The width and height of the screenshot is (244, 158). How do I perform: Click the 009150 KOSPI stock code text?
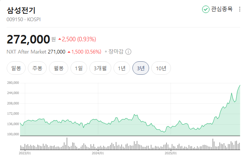(x=24, y=19)
